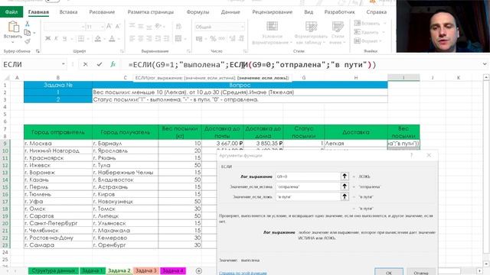The height and width of the screenshot is (275, 490).
Task: Click the Значение_если_истина input field
Action: click(308, 186)
